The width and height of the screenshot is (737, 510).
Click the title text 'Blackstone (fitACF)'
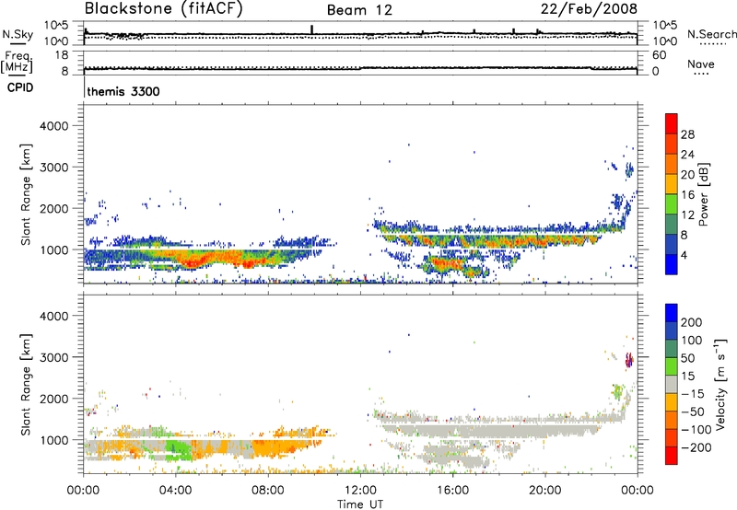(x=164, y=9)
